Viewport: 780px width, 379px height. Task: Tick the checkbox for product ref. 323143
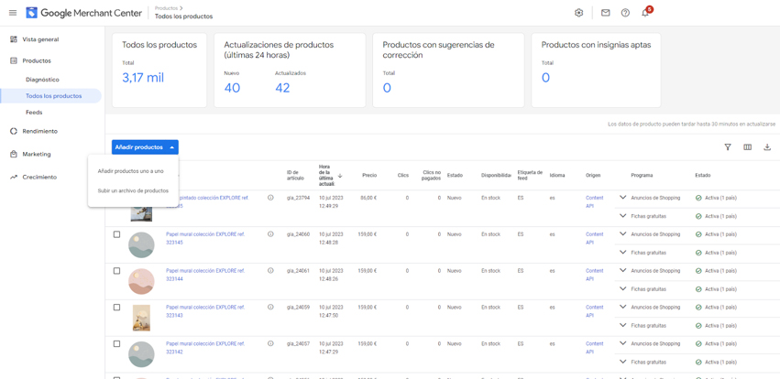[116, 308]
